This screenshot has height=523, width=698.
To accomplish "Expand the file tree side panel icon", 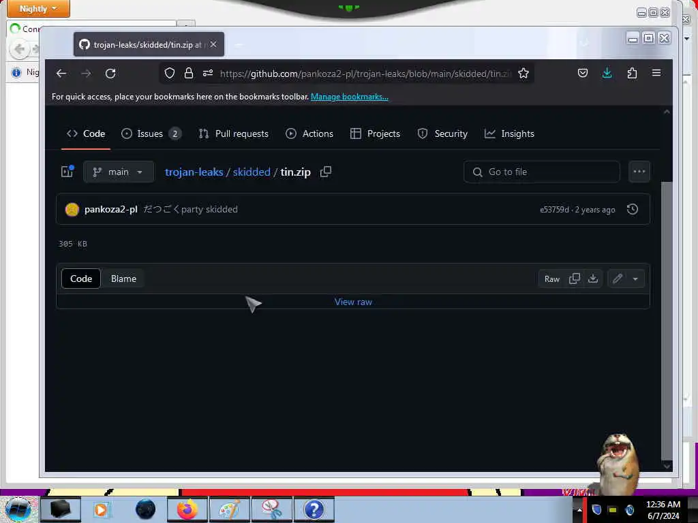I will 67,171.
